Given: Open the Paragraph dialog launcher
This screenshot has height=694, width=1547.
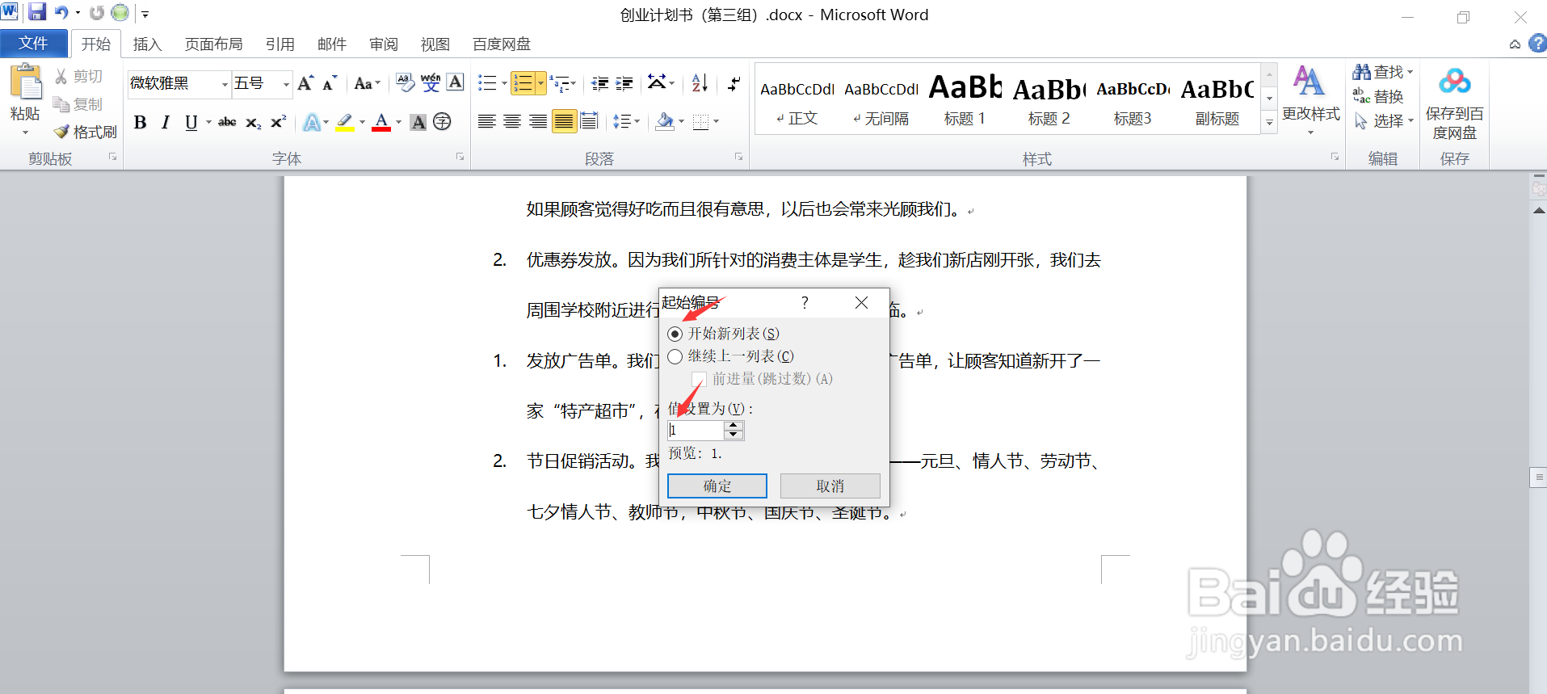Looking at the screenshot, I should 738,157.
